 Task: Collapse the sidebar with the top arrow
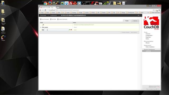[159, 15]
